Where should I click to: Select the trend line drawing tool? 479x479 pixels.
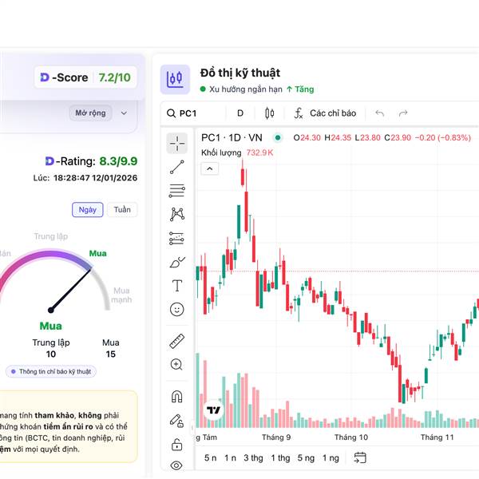(x=177, y=167)
